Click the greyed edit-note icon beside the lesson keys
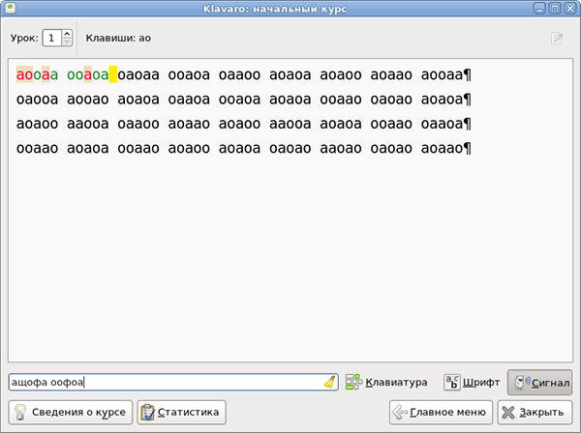This screenshot has width=581, height=433. click(x=557, y=38)
